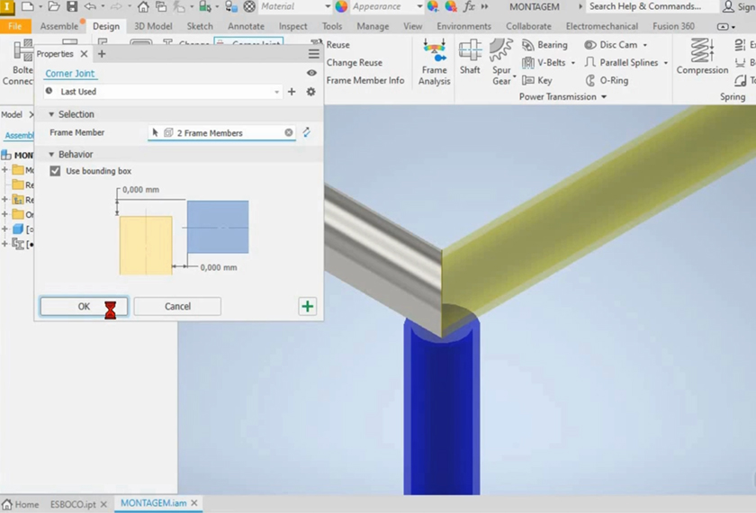Screen dimensions: 756x513
Task: Flip frame member order with swap icon
Action: [x=307, y=132]
